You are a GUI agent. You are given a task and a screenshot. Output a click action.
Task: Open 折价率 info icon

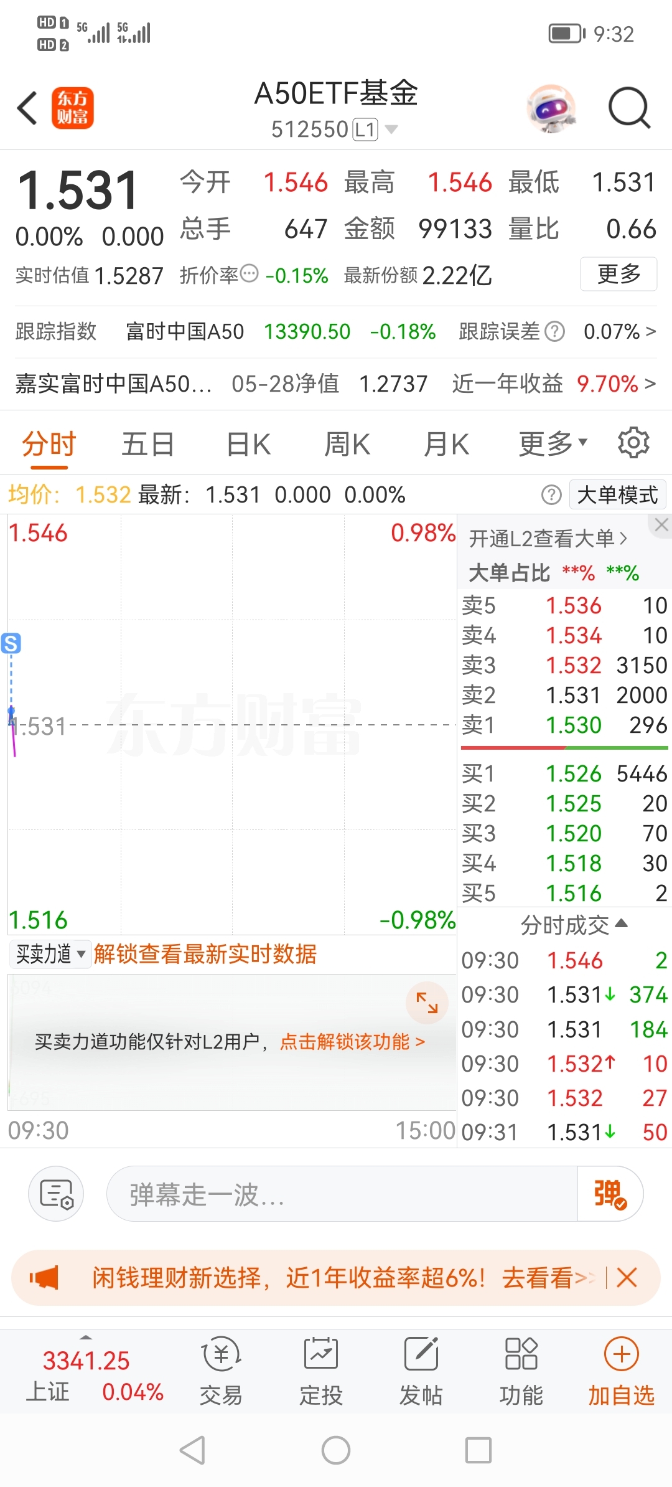click(x=249, y=274)
